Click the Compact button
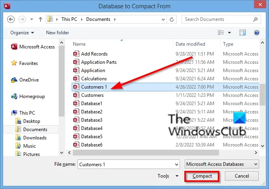269x189 pixels. point(202,176)
